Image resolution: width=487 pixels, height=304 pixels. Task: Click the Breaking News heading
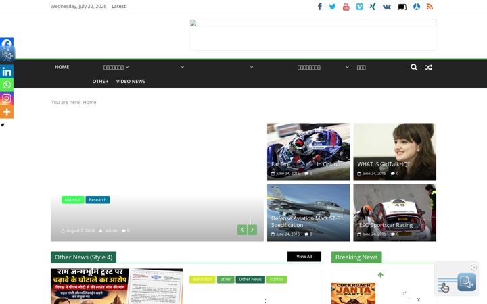[356, 257]
